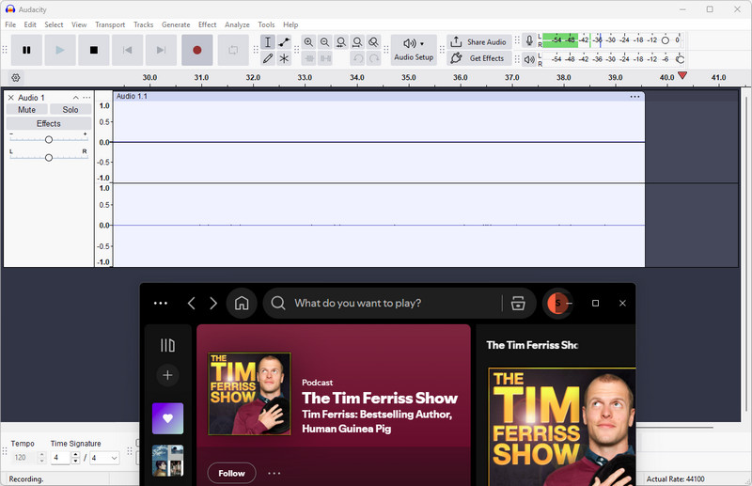
Task: Open the Audio Setup dropdown
Action: tap(413, 50)
